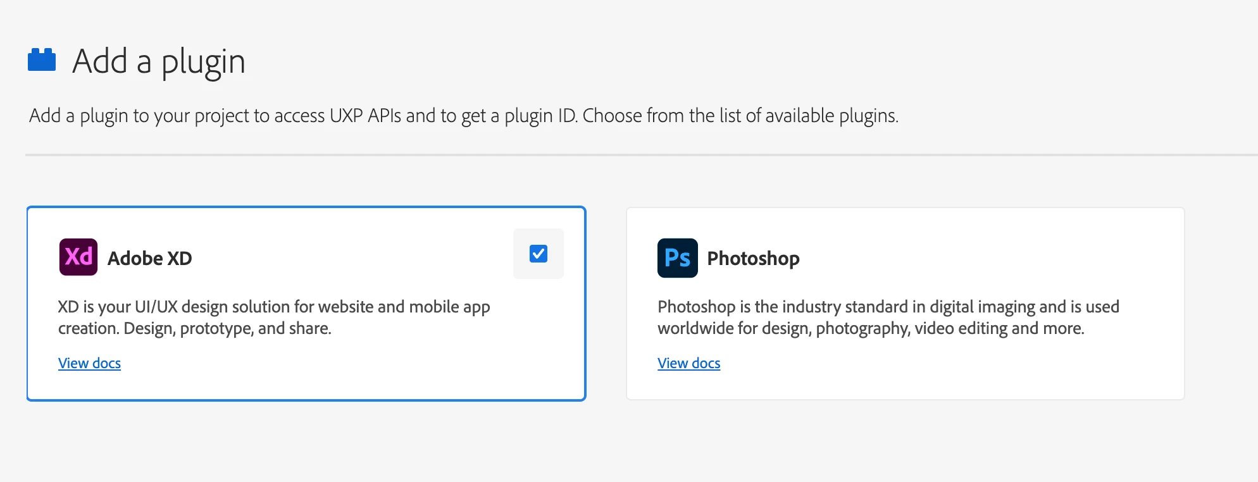Click the blue plugin block icon

click(x=42, y=59)
